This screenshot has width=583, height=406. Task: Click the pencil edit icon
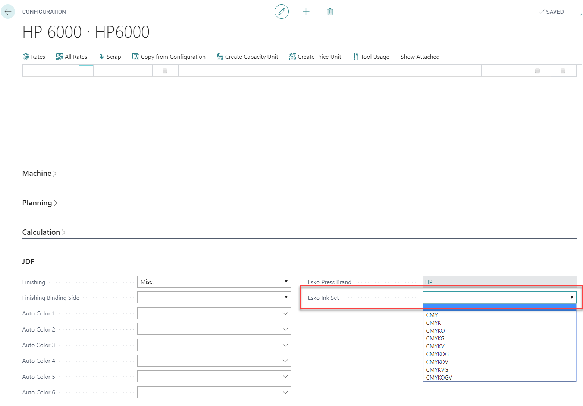tap(282, 12)
